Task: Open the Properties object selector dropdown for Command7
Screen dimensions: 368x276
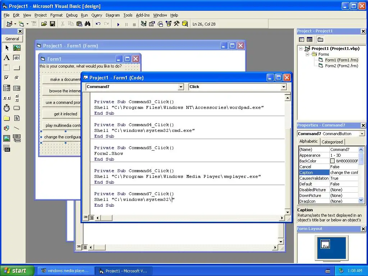Action: point(362,134)
